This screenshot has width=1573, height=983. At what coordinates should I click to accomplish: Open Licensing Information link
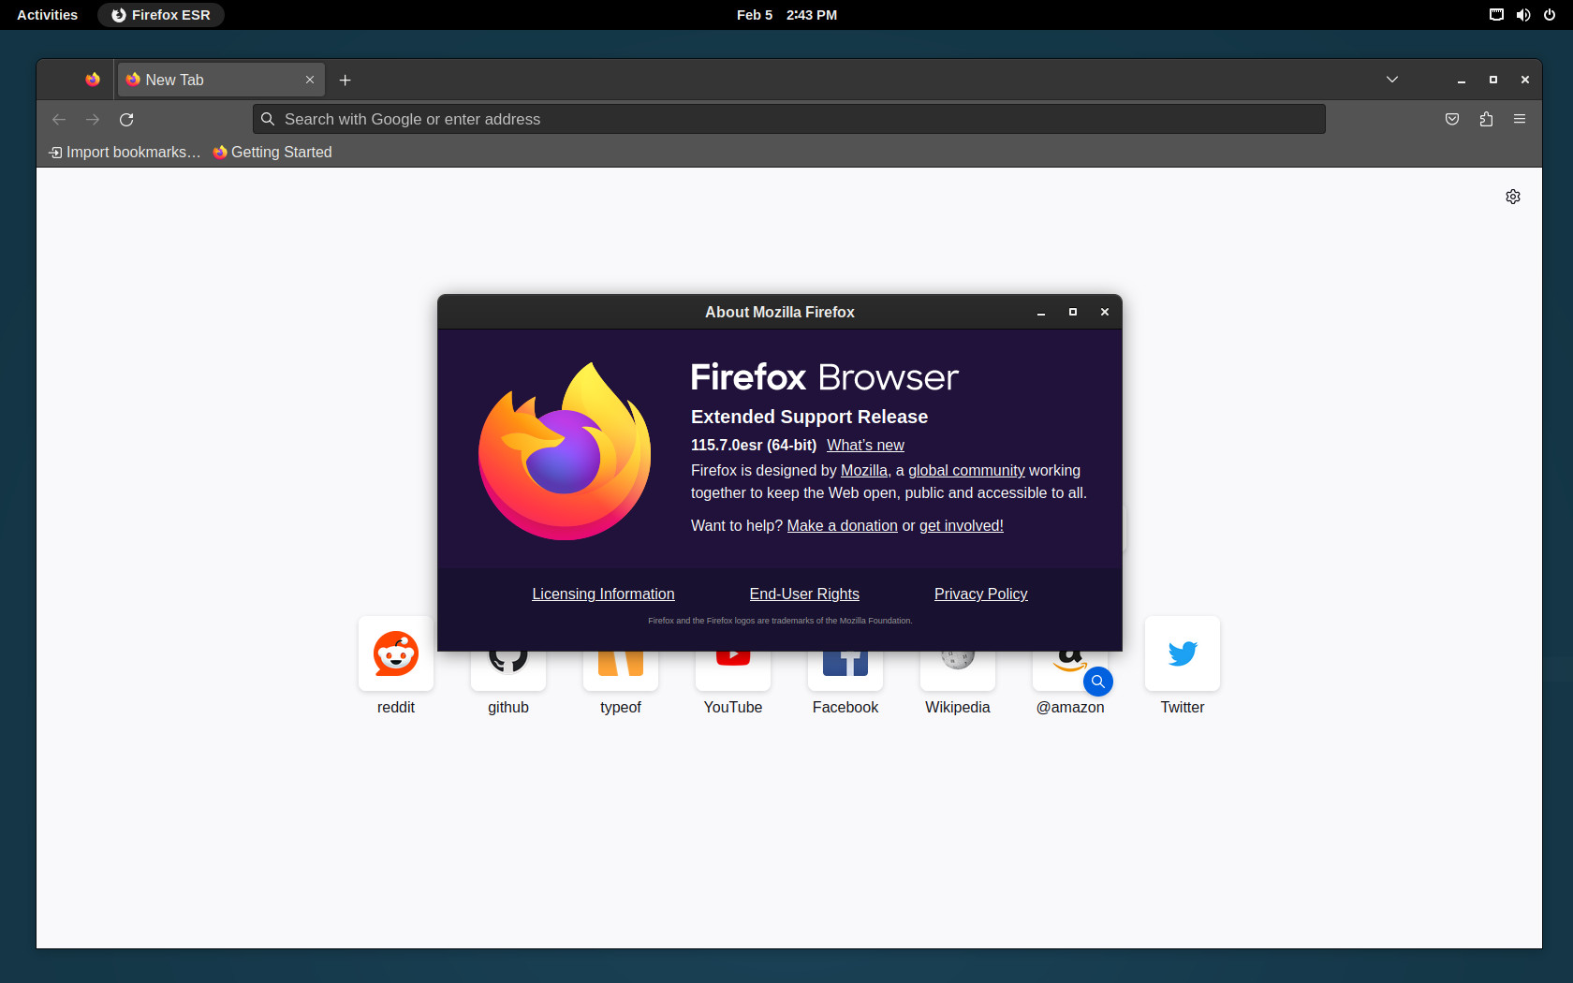(603, 594)
